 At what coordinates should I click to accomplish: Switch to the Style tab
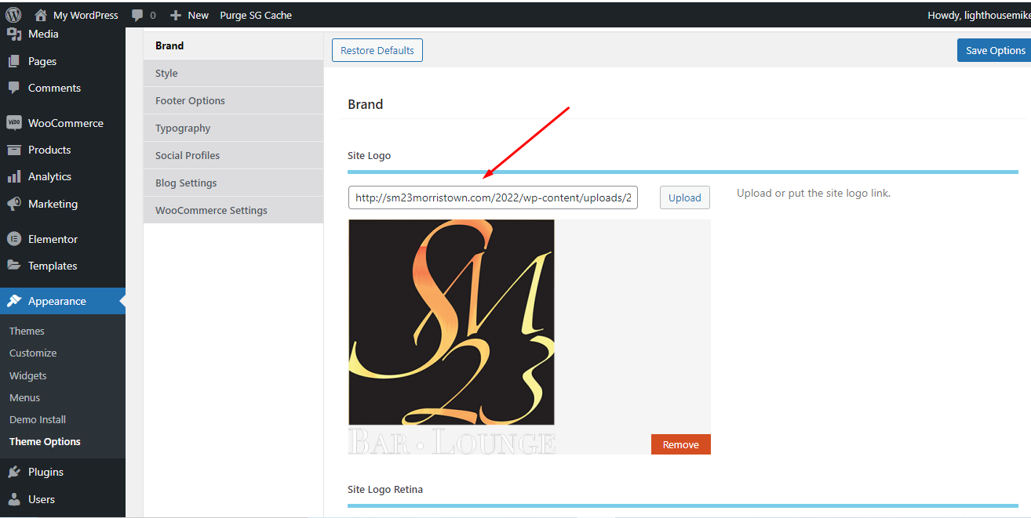(233, 73)
